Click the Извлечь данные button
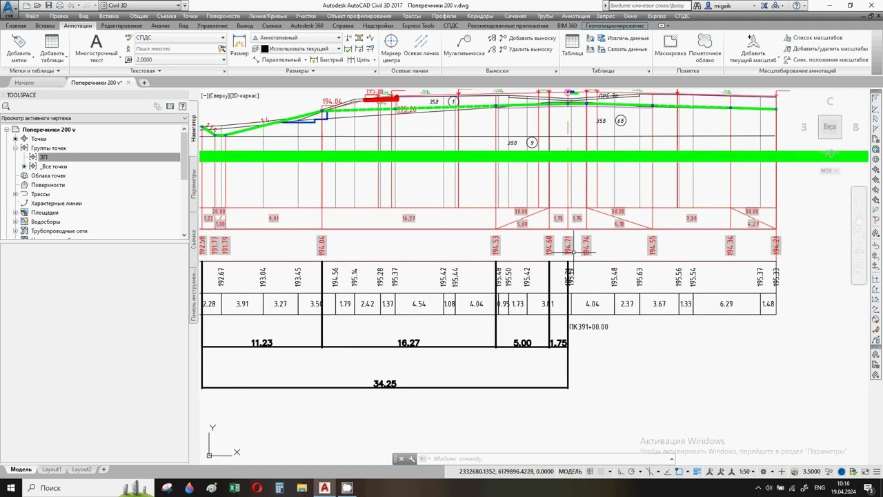The width and height of the screenshot is (883, 497). click(623, 39)
